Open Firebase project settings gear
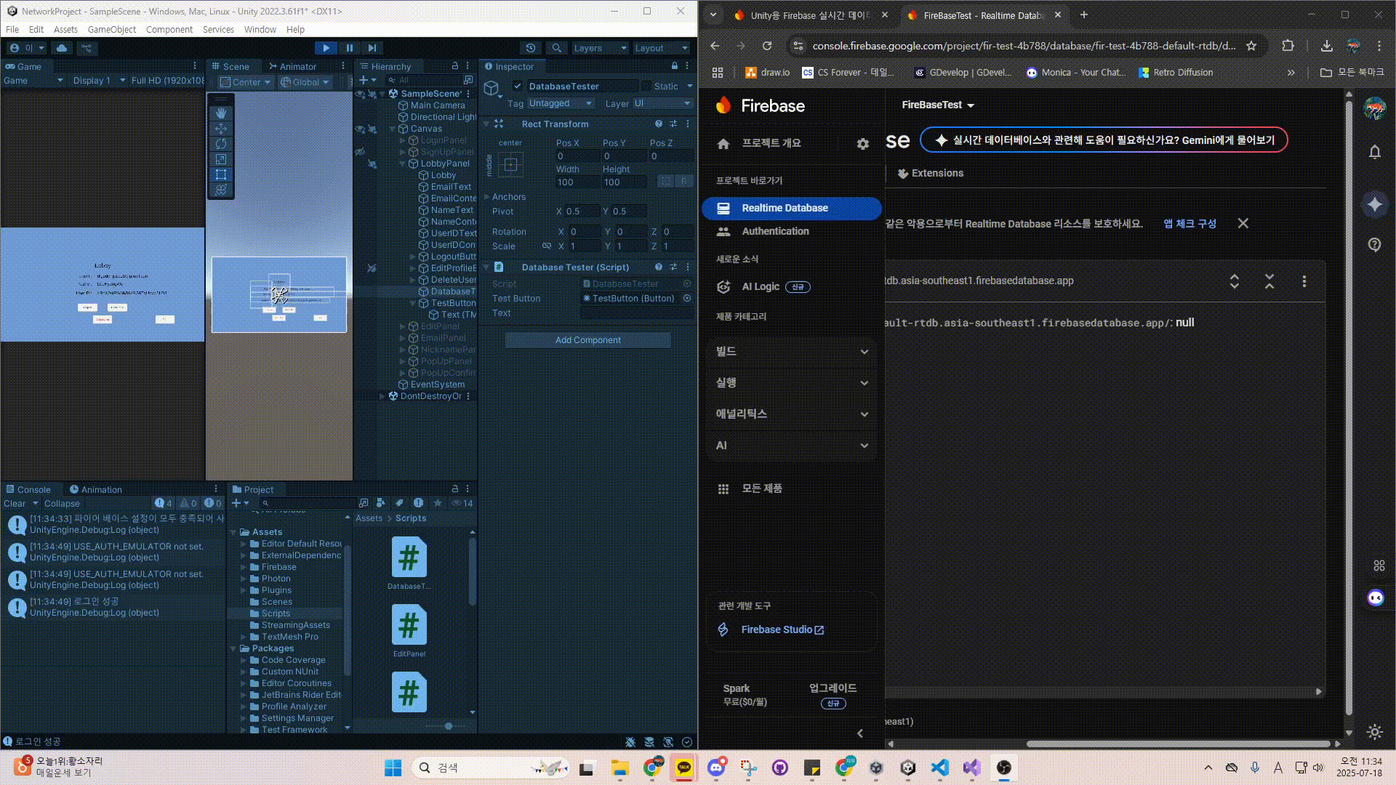 pyautogui.click(x=862, y=144)
